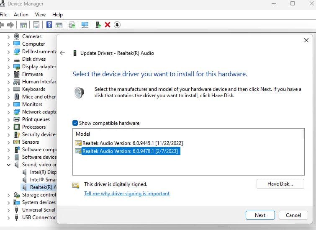316x230 pixels.
Task: Uncheck Show compatible hardware checkbox
Action: [x=75, y=123]
